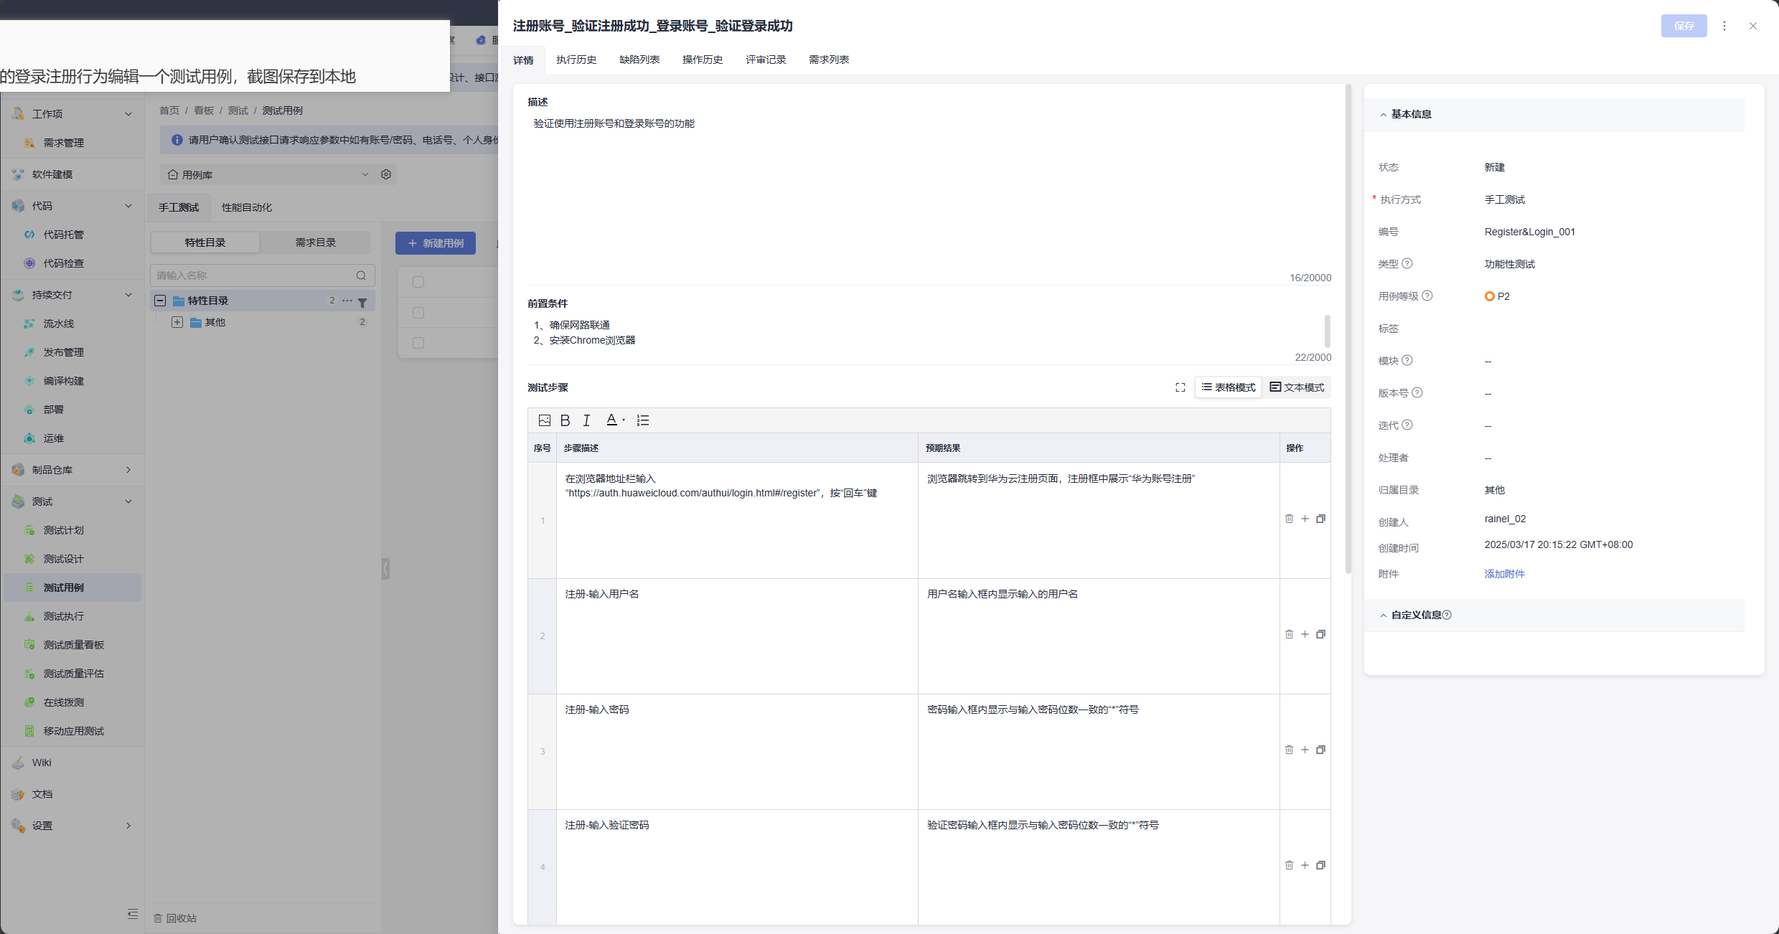
Task: Switch test steps to 表格模式
Action: tap(1229, 387)
